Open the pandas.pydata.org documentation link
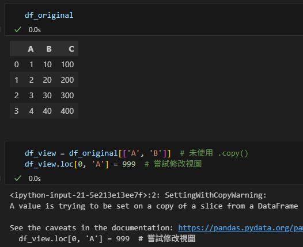The height and width of the screenshot is (247, 303). [240, 228]
